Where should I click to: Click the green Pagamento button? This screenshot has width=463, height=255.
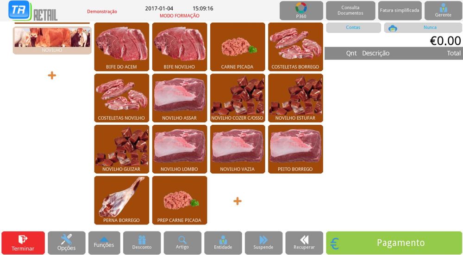tap(394, 243)
